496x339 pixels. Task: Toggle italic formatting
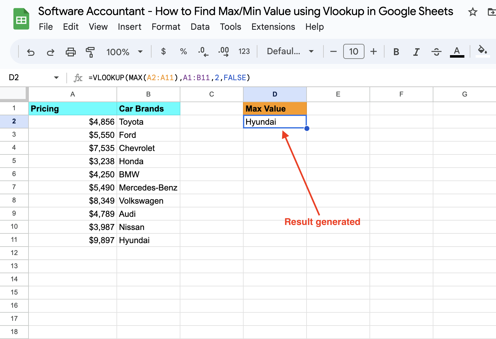pos(416,52)
